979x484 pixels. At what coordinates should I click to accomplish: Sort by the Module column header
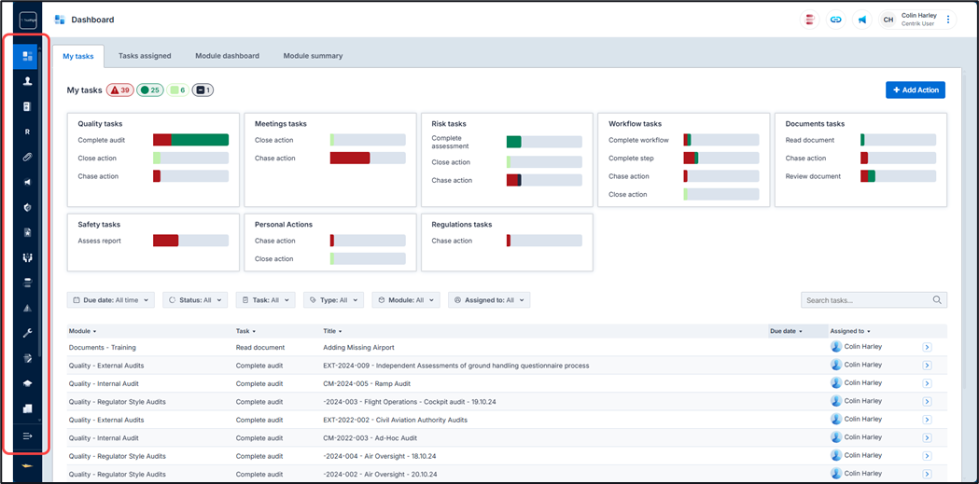[82, 331]
